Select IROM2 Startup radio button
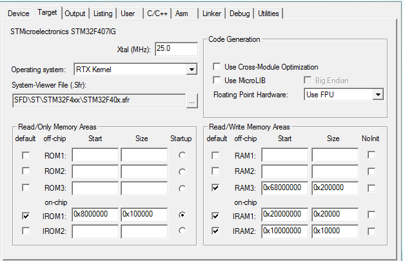Image resolution: width=403 pixels, height=261 pixels. click(182, 231)
